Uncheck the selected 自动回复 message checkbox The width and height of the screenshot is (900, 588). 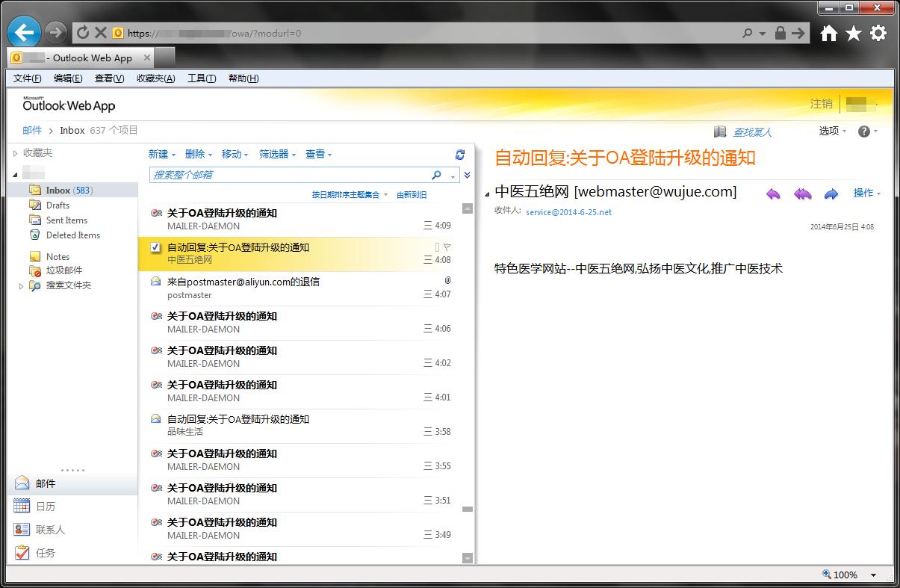[155, 247]
